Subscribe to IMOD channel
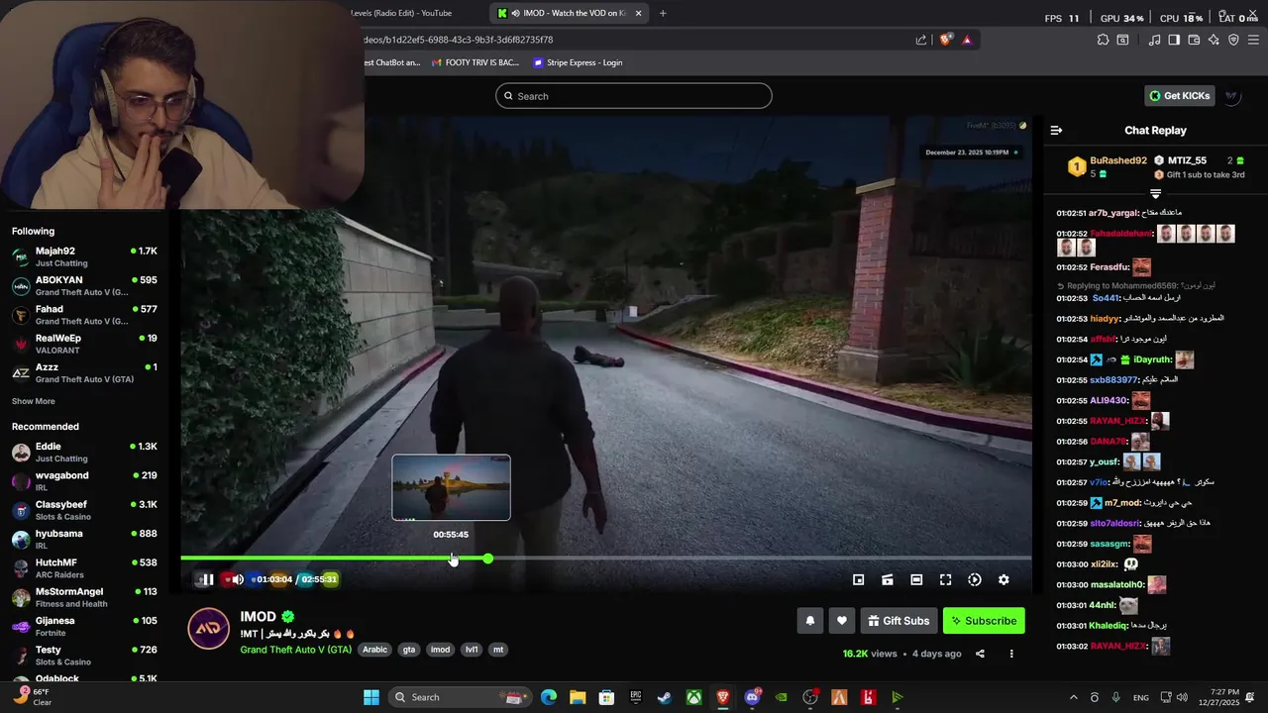Viewport: 1268px width, 713px height. coord(984,621)
